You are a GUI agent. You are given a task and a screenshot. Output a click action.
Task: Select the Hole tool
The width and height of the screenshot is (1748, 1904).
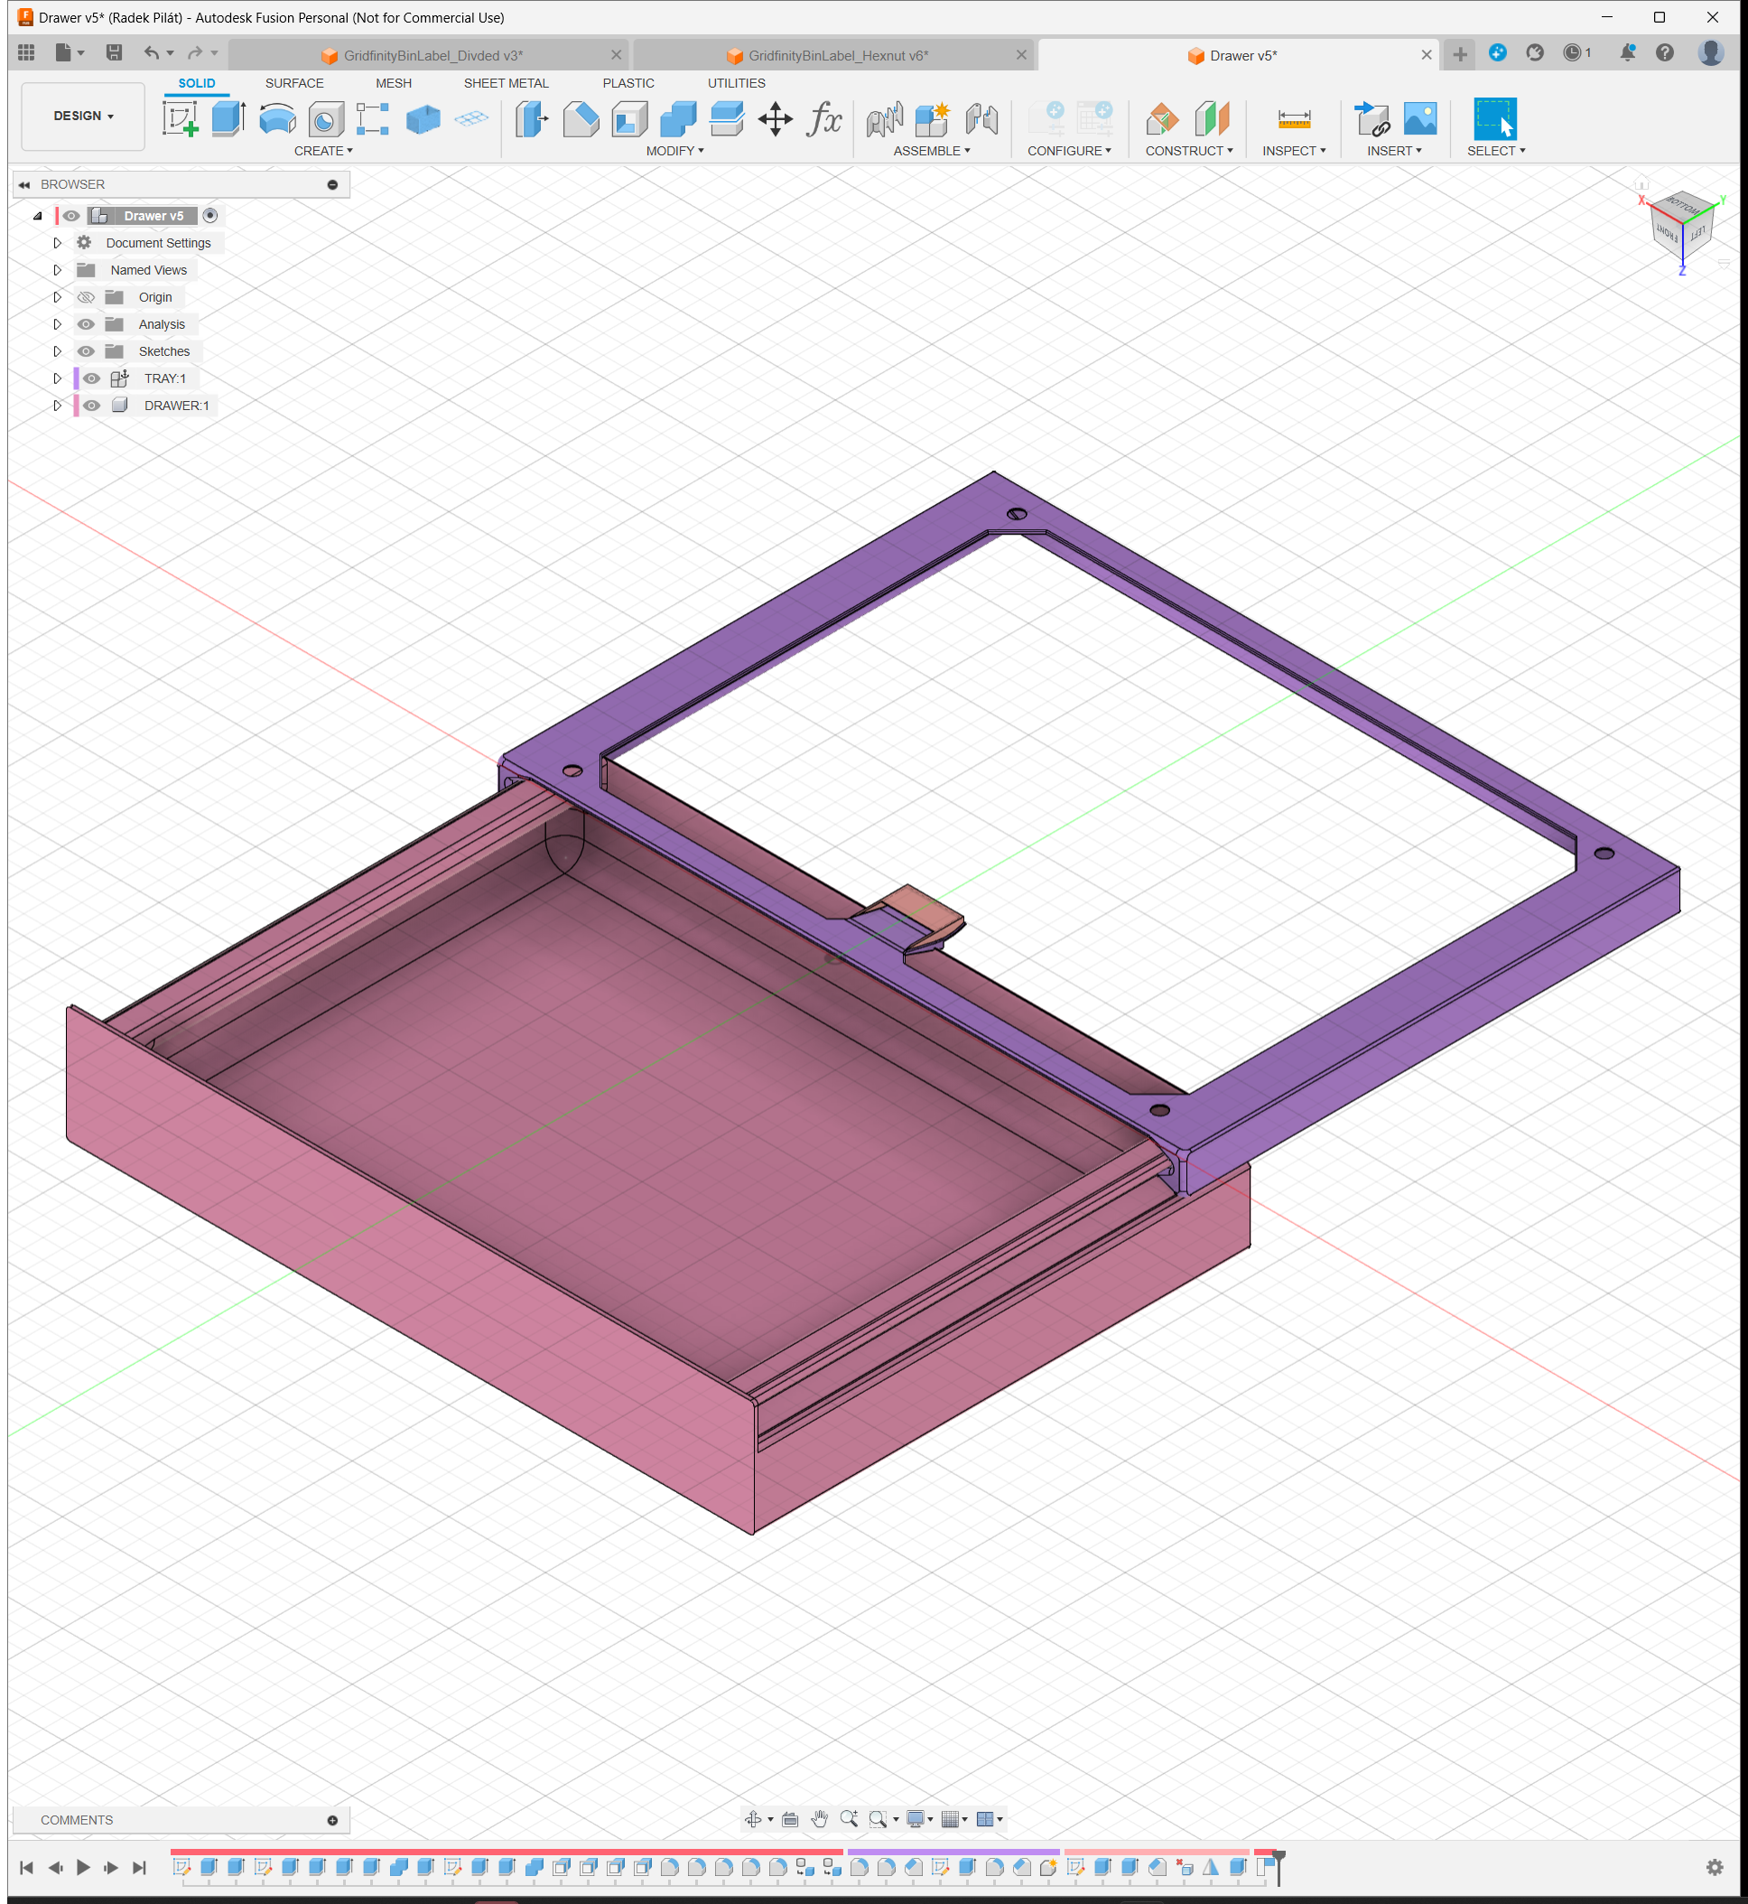tap(325, 119)
